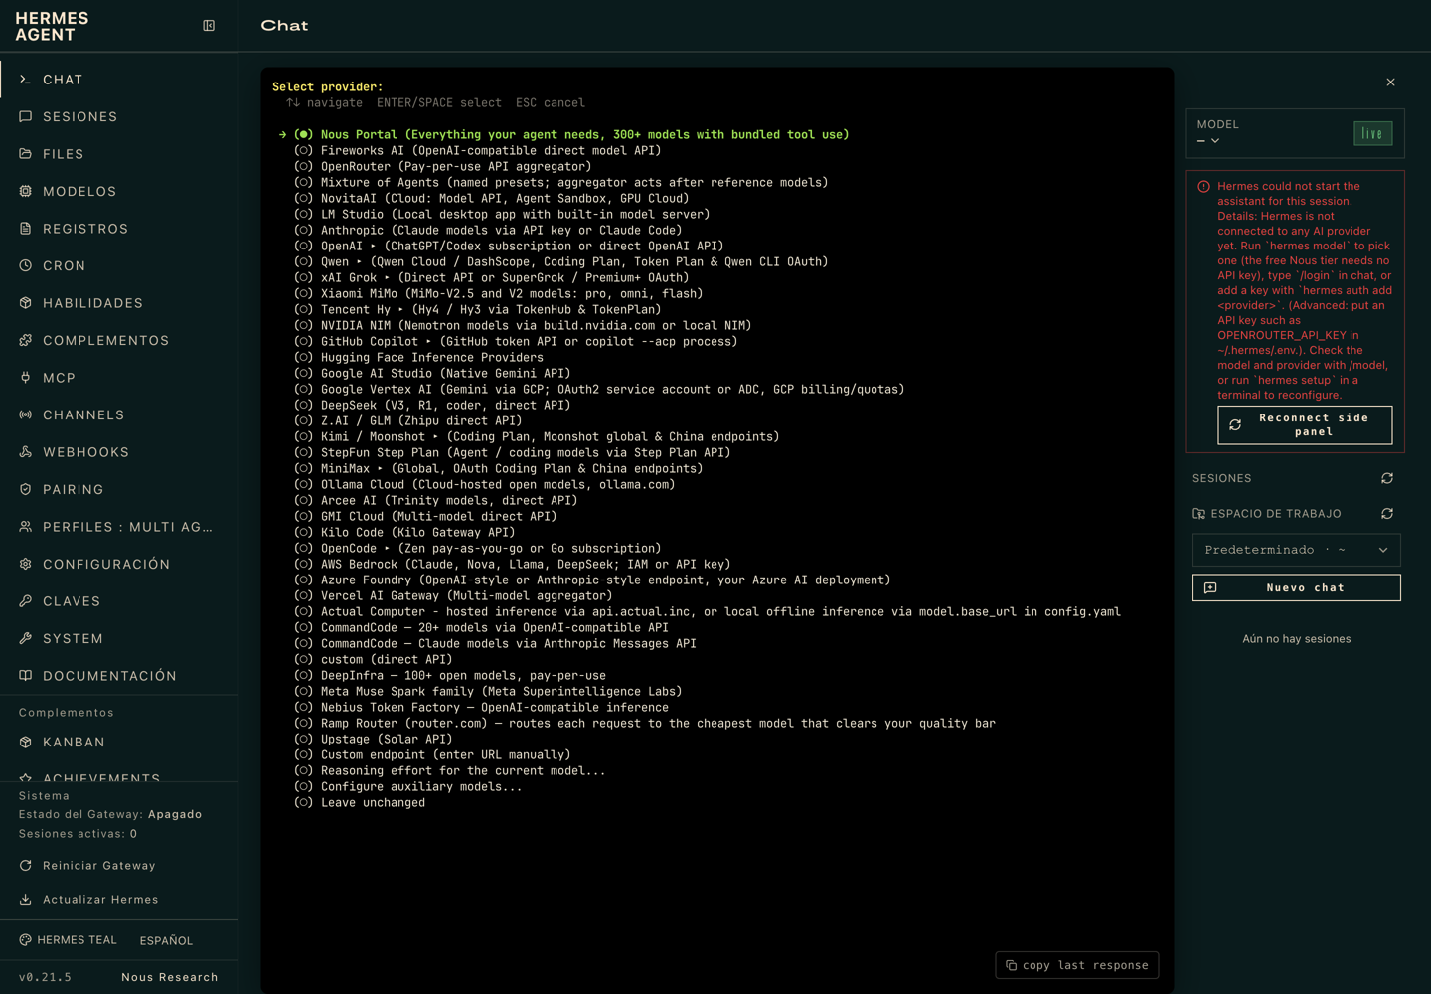Click the Kanban box icon
The width and height of the screenshot is (1431, 994).
pos(26,742)
